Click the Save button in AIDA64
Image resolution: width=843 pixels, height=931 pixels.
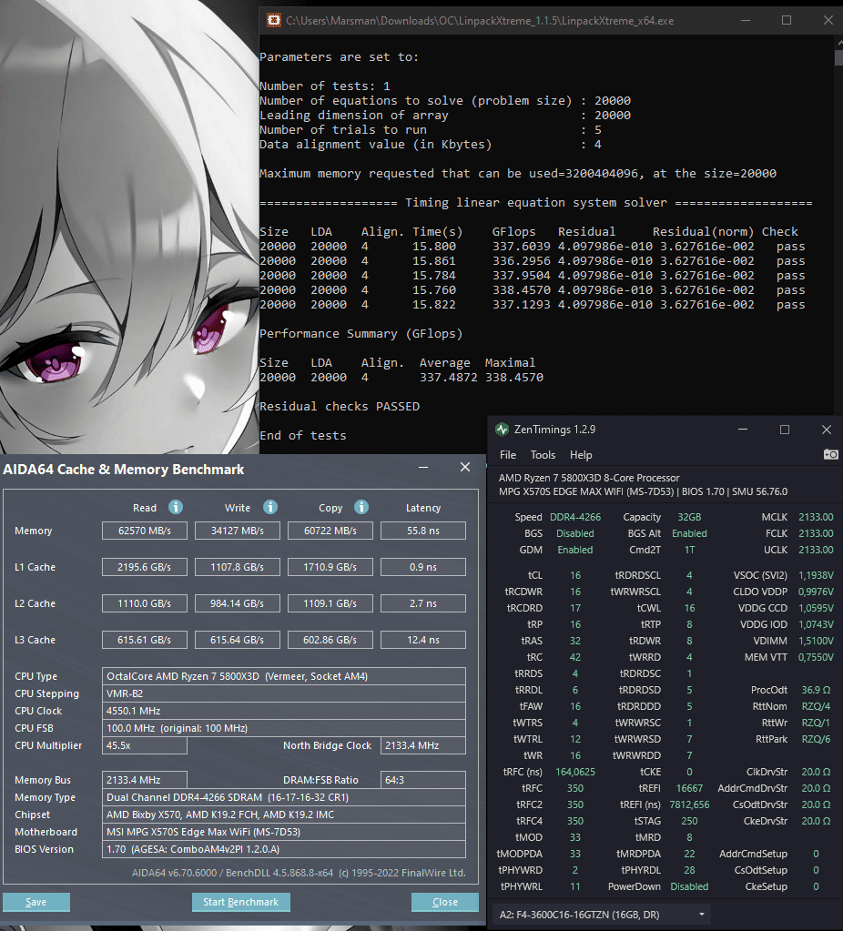click(36, 902)
